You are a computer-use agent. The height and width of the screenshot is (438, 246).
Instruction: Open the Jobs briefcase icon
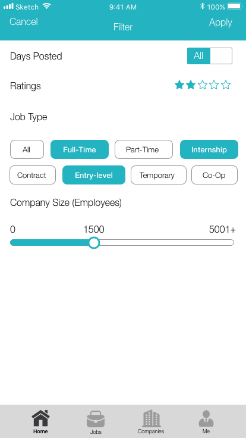coord(96,419)
